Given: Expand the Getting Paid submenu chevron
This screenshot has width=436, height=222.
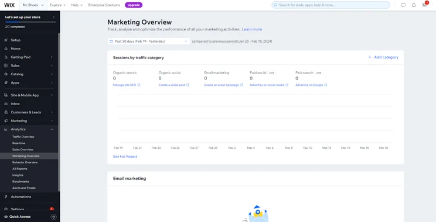Looking at the screenshot, I should [52, 57].
